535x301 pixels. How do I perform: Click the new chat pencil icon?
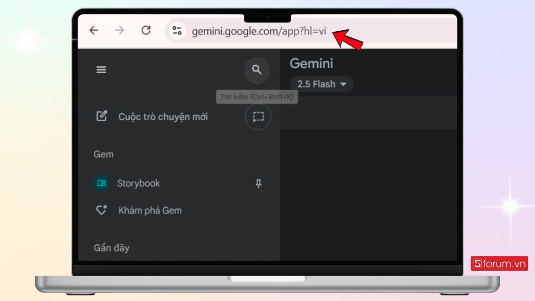pos(102,116)
